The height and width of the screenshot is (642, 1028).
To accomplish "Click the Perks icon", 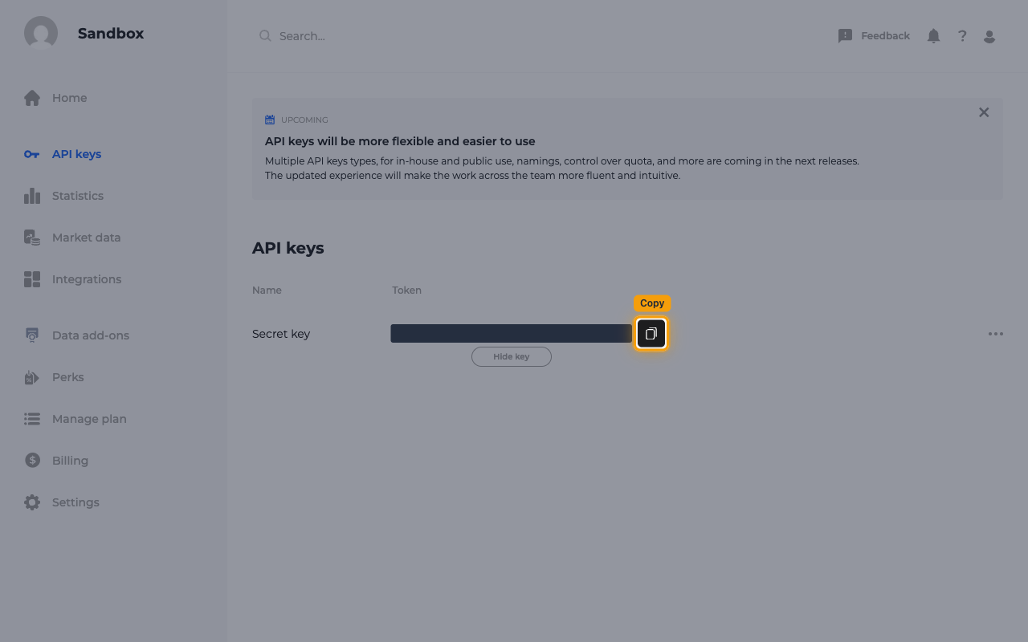I will pyautogui.click(x=32, y=377).
